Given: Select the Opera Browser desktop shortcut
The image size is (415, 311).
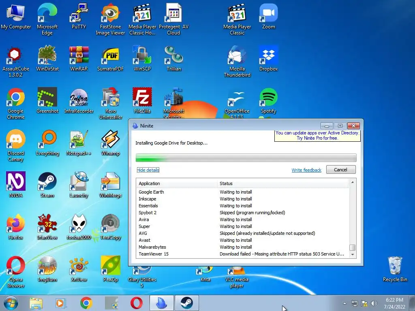Looking at the screenshot, I should tap(16, 272).
